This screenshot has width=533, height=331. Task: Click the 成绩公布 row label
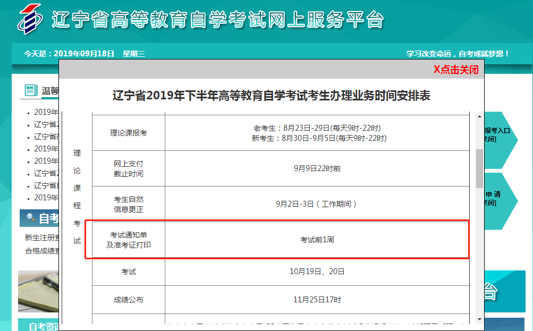pyautogui.click(x=129, y=300)
